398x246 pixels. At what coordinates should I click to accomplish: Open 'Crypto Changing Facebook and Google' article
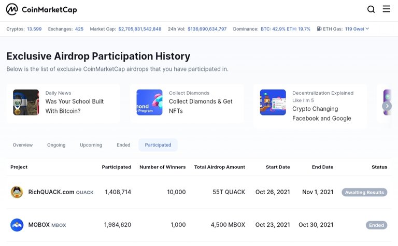coord(322,113)
